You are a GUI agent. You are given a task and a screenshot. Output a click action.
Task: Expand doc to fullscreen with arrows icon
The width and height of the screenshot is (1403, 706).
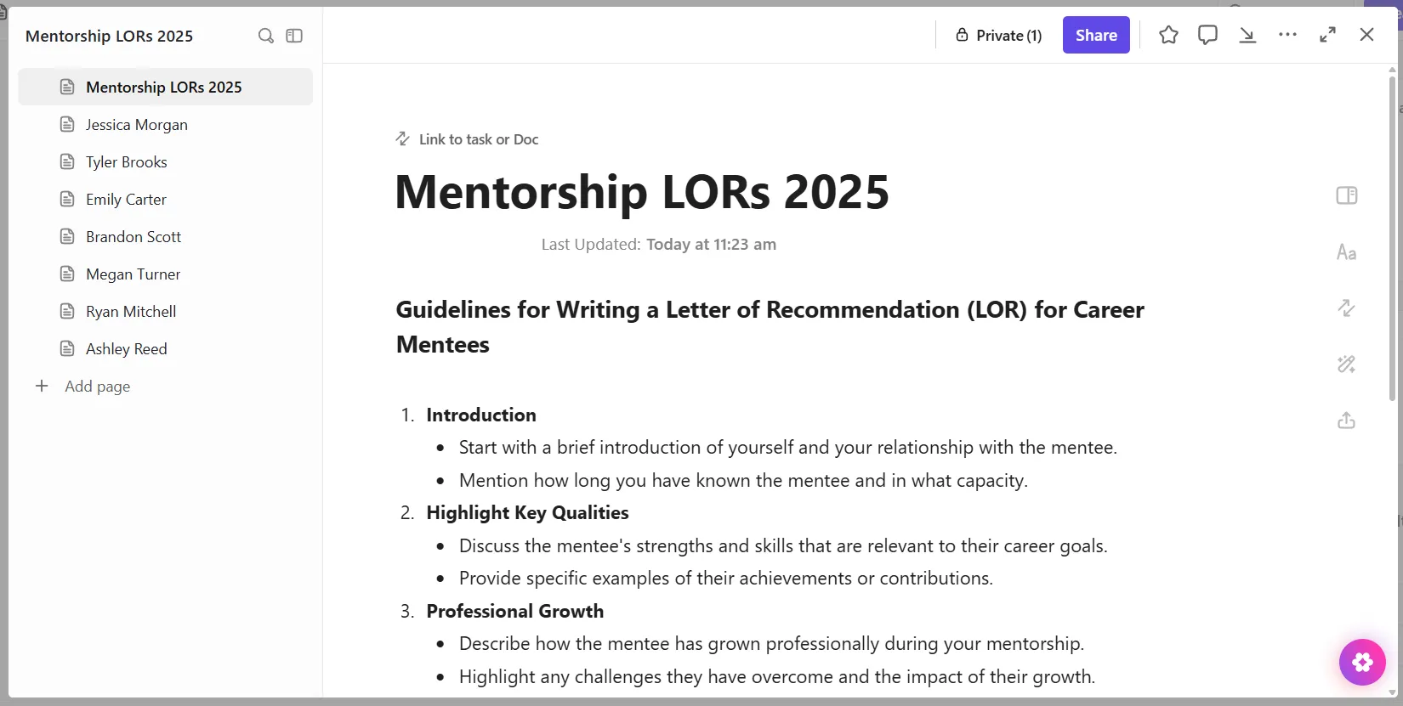tap(1327, 35)
